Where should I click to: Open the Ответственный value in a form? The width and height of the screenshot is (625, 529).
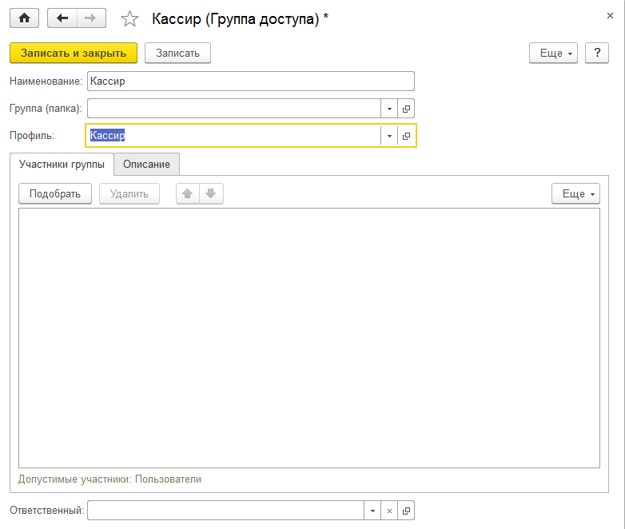point(406,511)
